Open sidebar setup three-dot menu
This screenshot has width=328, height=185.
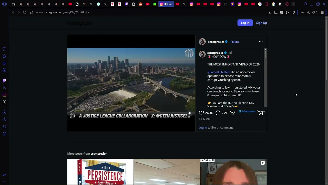tap(4, 182)
